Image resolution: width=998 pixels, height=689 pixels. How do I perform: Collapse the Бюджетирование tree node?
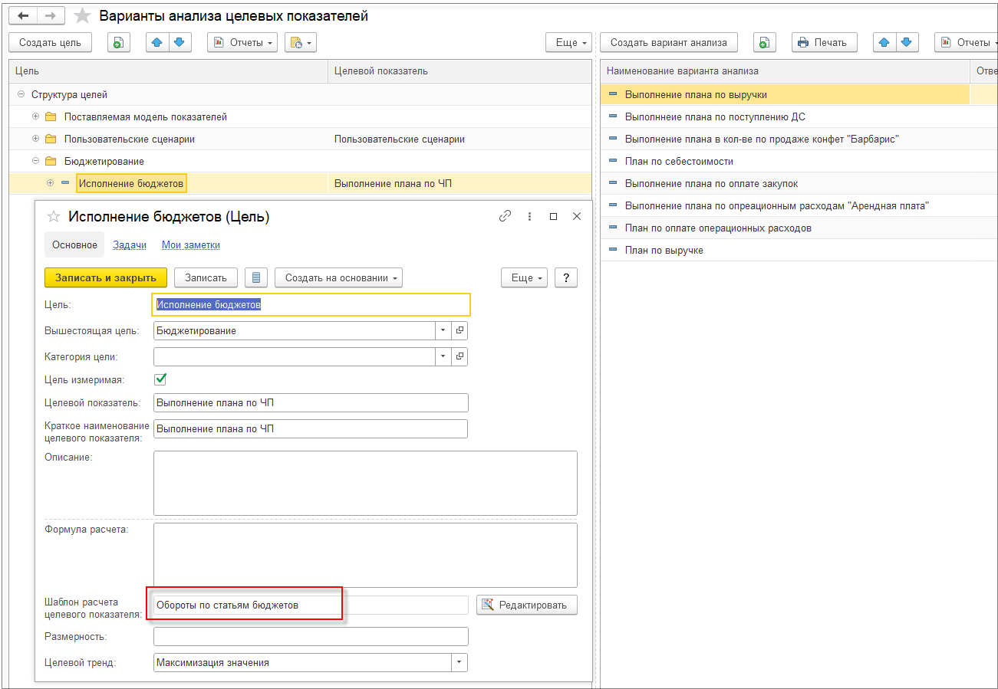[35, 162]
